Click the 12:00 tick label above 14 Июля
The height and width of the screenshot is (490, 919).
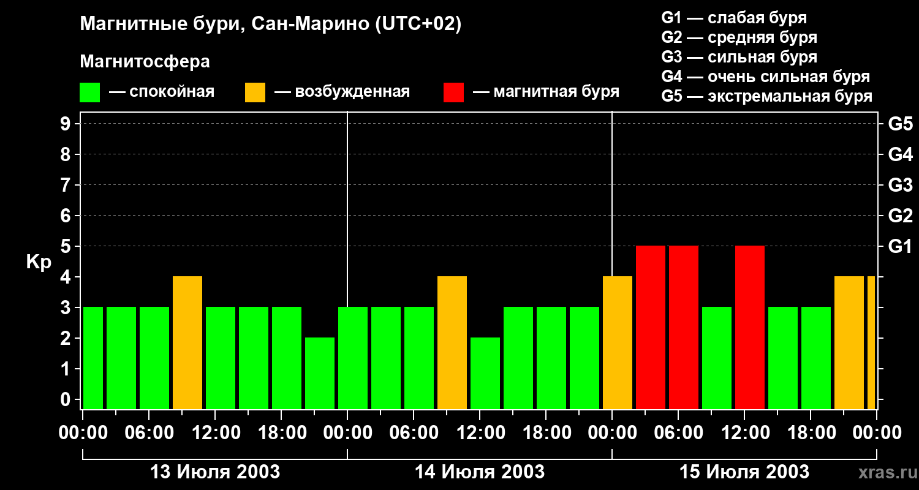(480, 433)
